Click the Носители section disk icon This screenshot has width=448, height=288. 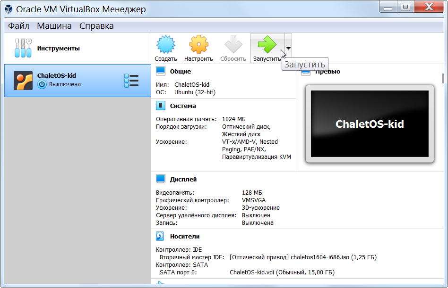tap(160, 236)
